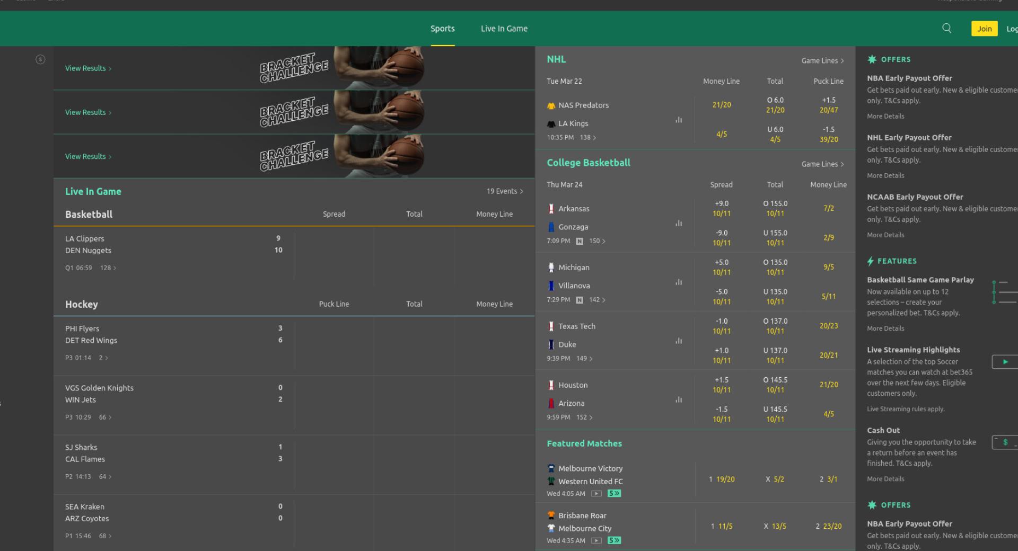Bet Texas Tech money line 20/23
The height and width of the screenshot is (551, 1018).
829,326
